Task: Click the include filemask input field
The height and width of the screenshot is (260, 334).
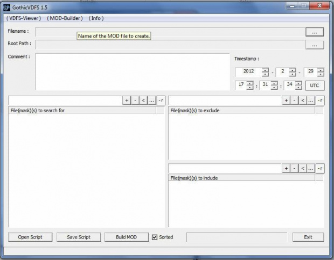Action: click(x=225, y=169)
